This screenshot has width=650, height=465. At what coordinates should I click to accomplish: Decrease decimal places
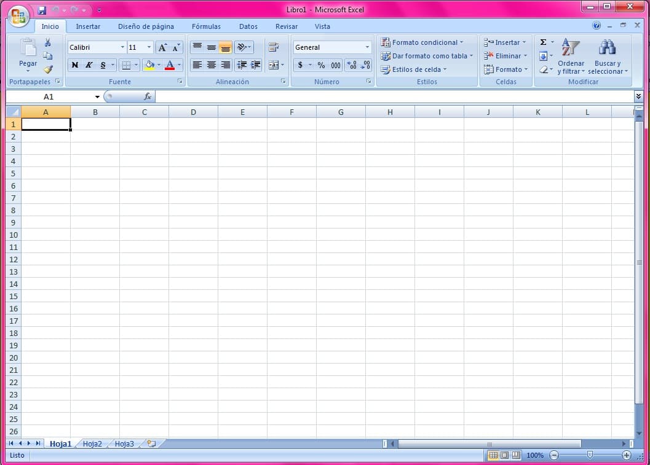[x=365, y=65]
